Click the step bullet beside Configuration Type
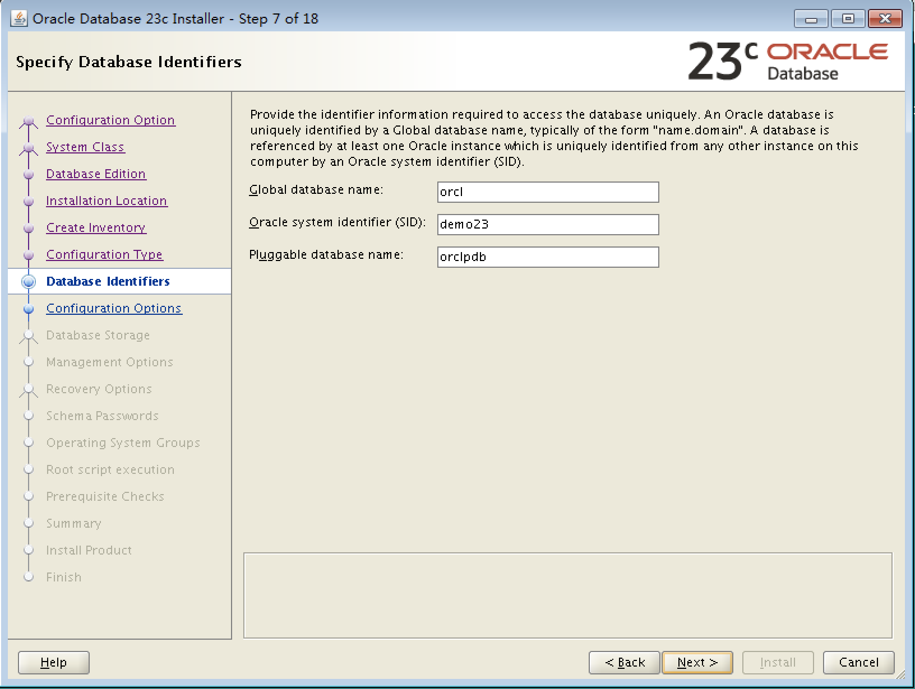 click(29, 255)
